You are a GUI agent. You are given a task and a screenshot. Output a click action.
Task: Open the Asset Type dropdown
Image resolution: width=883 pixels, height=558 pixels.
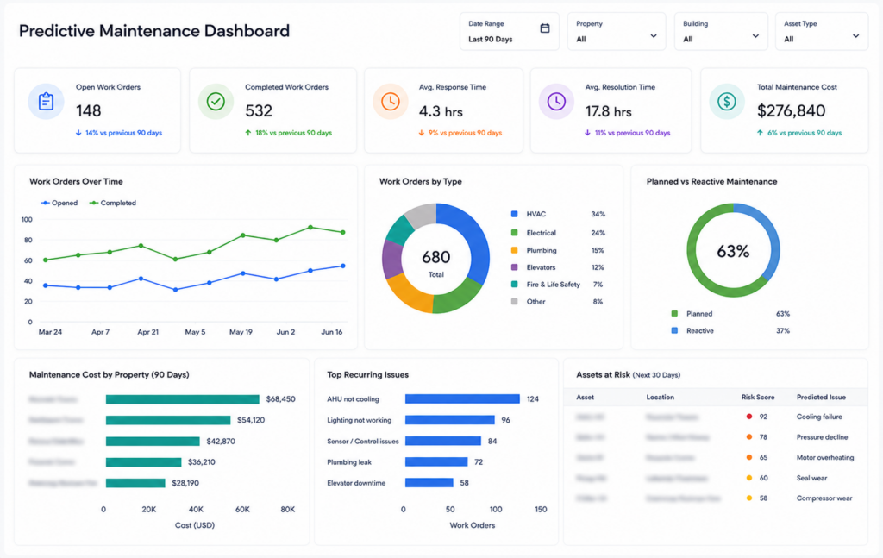point(822,32)
